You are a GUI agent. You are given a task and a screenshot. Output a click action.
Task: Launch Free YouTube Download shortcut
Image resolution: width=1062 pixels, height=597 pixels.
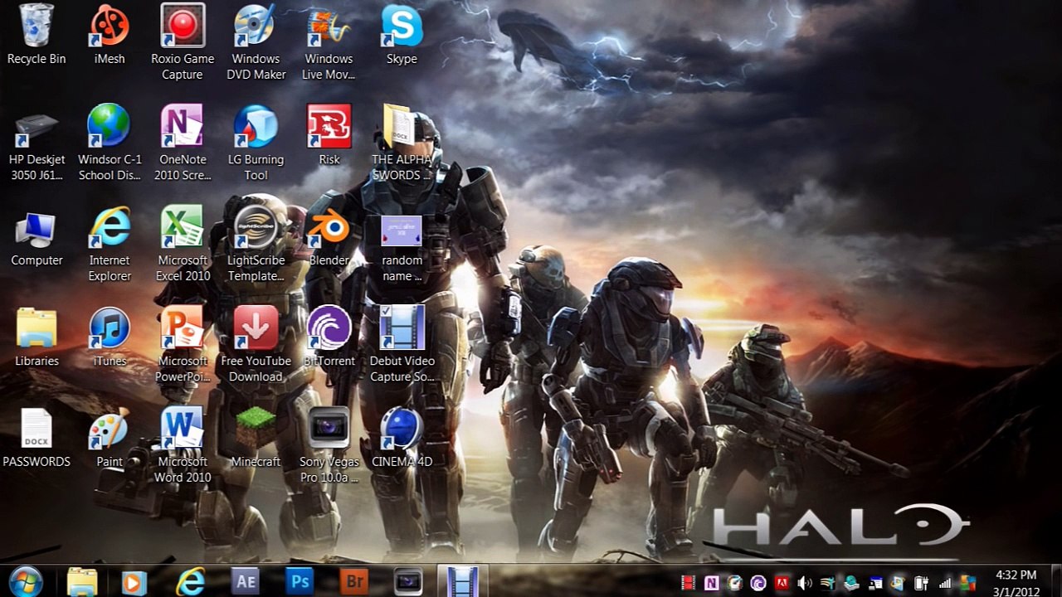(256, 346)
